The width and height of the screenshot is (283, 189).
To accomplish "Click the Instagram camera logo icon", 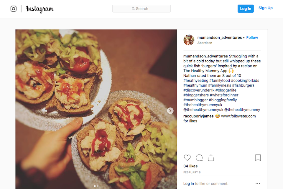I will coord(13,9).
